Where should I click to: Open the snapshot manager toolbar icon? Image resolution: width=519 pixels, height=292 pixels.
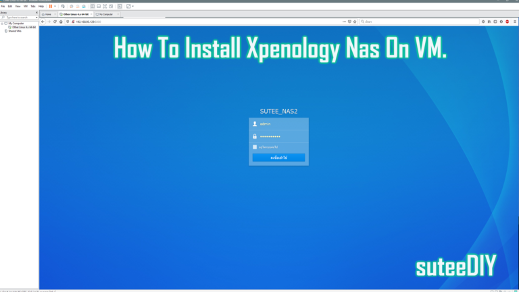[84, 6]
